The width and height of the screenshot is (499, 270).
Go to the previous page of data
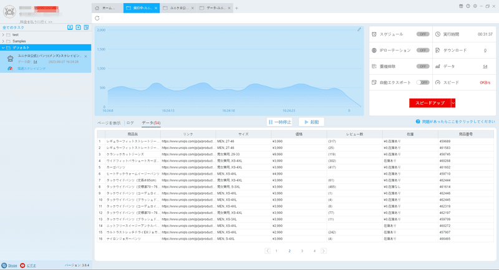click(268, 251)
